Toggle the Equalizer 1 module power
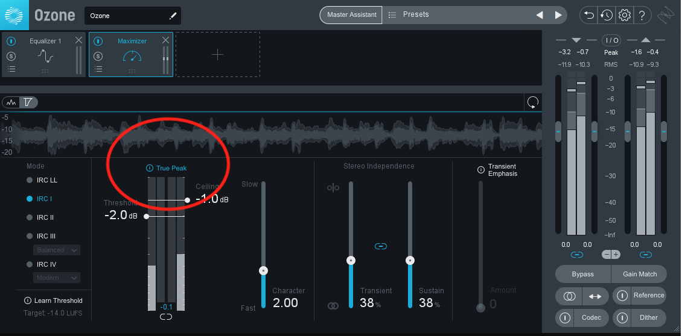682x336 pixels. (x=11, y=41)
